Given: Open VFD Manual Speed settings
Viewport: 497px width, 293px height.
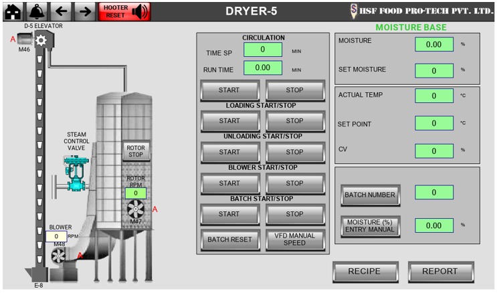Looking at the screenshot, I should pyautogui.click(x=294, y=239).
